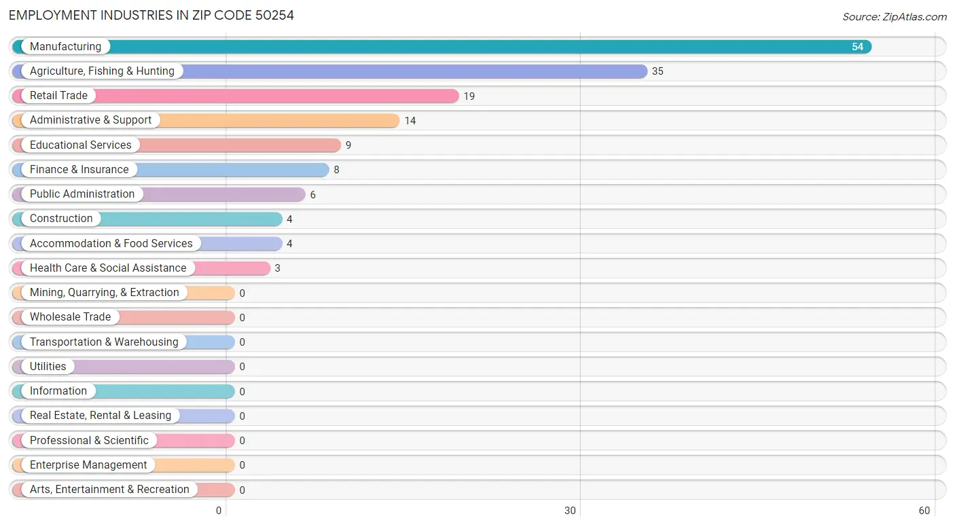Viewport: 955px width, 527px height.
Task: Click the Accommodation & Food Services label
Action: pyautogui.click(x=111, y=243)
